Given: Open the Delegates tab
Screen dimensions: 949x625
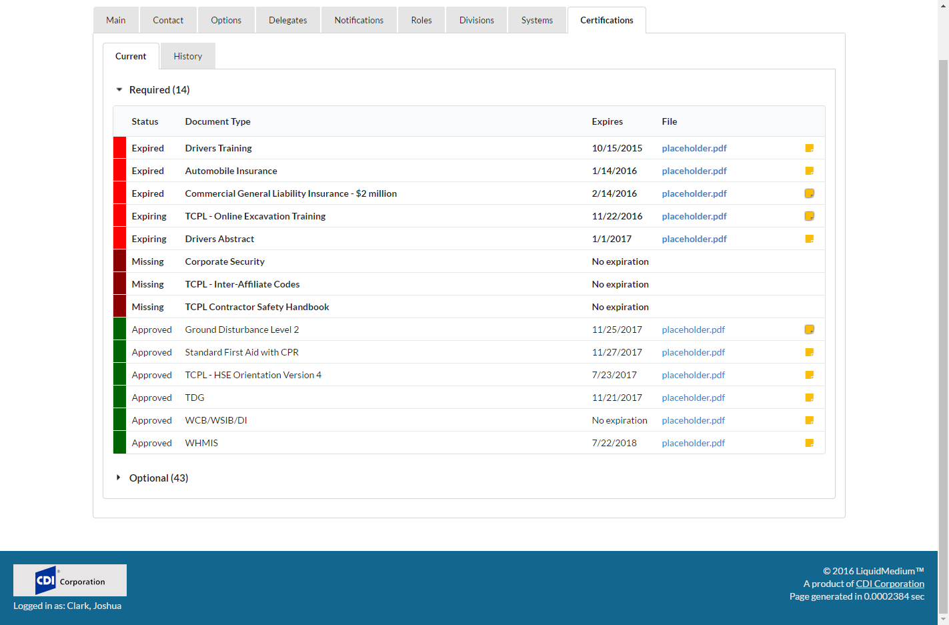Looking at the screenshot, I should [x=287, y=21].
